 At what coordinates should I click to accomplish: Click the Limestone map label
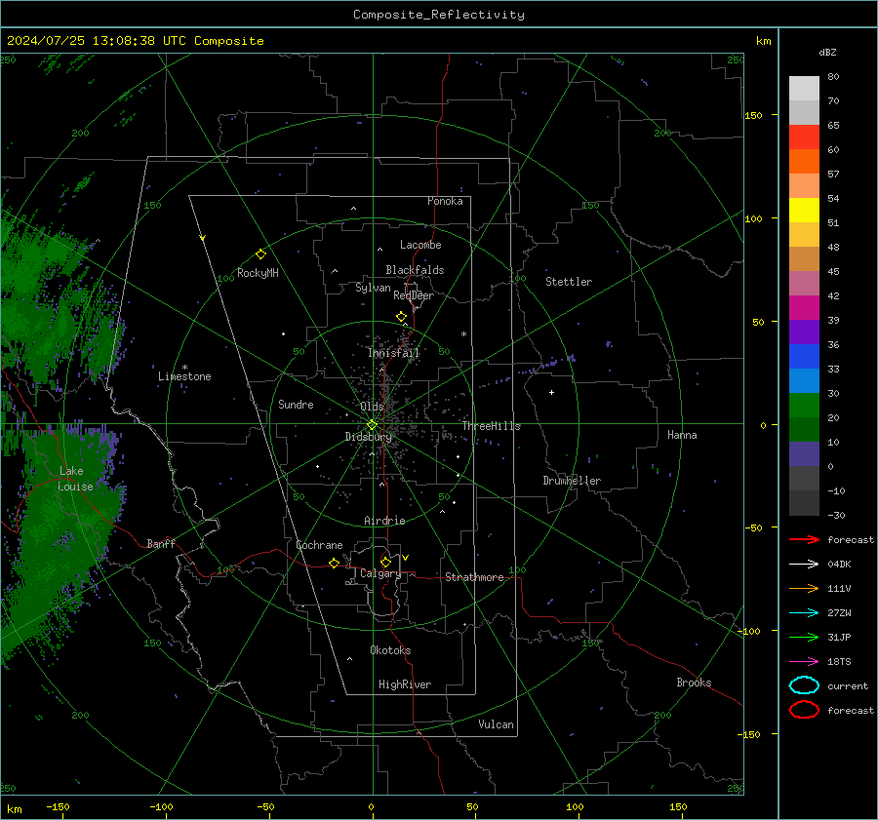(184, 376)
